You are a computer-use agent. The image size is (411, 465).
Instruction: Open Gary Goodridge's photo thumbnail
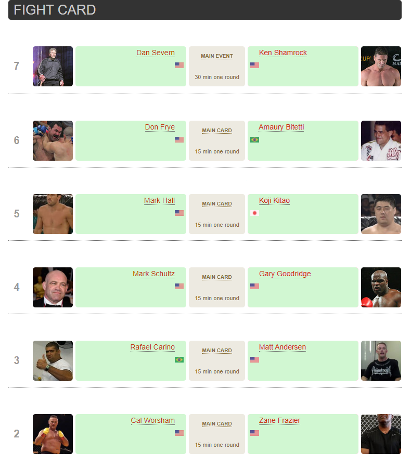point(381,287)
